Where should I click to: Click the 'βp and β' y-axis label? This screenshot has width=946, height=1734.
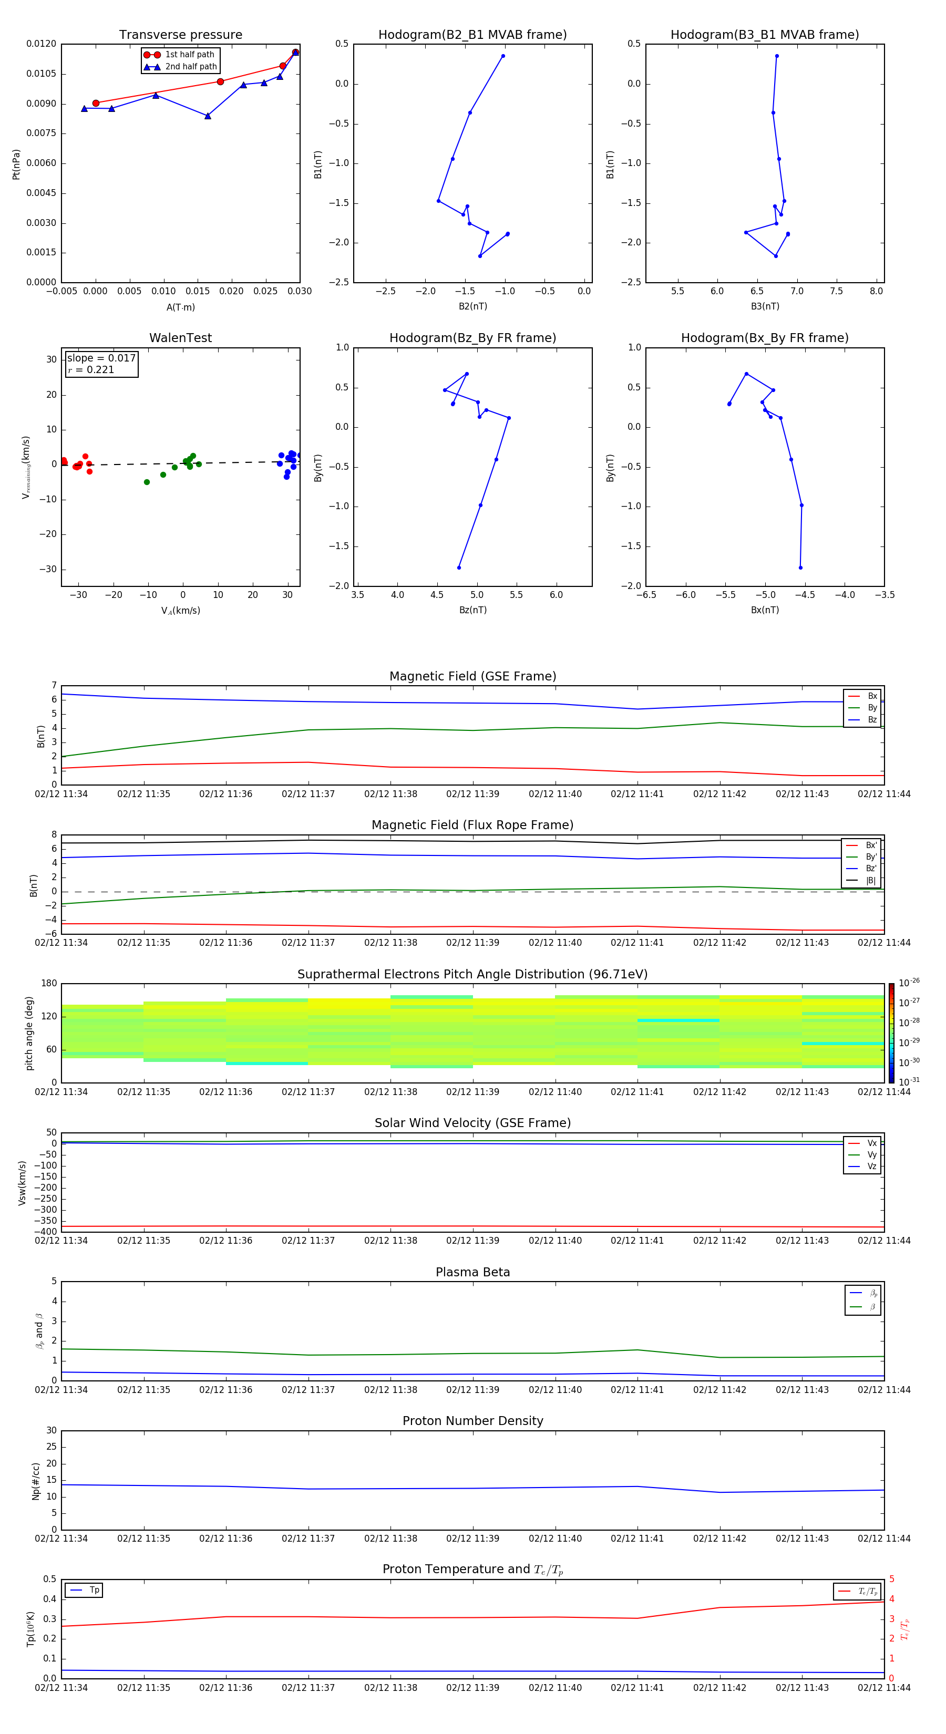(39, 1331)
